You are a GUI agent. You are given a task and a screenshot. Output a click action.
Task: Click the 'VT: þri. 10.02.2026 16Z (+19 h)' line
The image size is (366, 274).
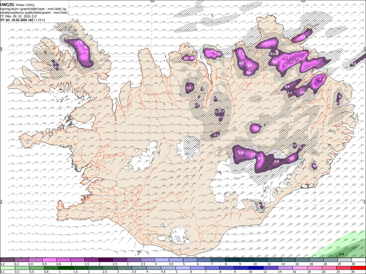coord(23,20)
